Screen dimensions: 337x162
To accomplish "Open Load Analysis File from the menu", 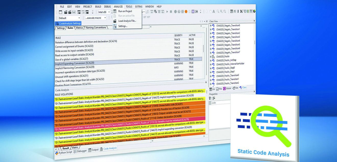I will tap(127, 21).
